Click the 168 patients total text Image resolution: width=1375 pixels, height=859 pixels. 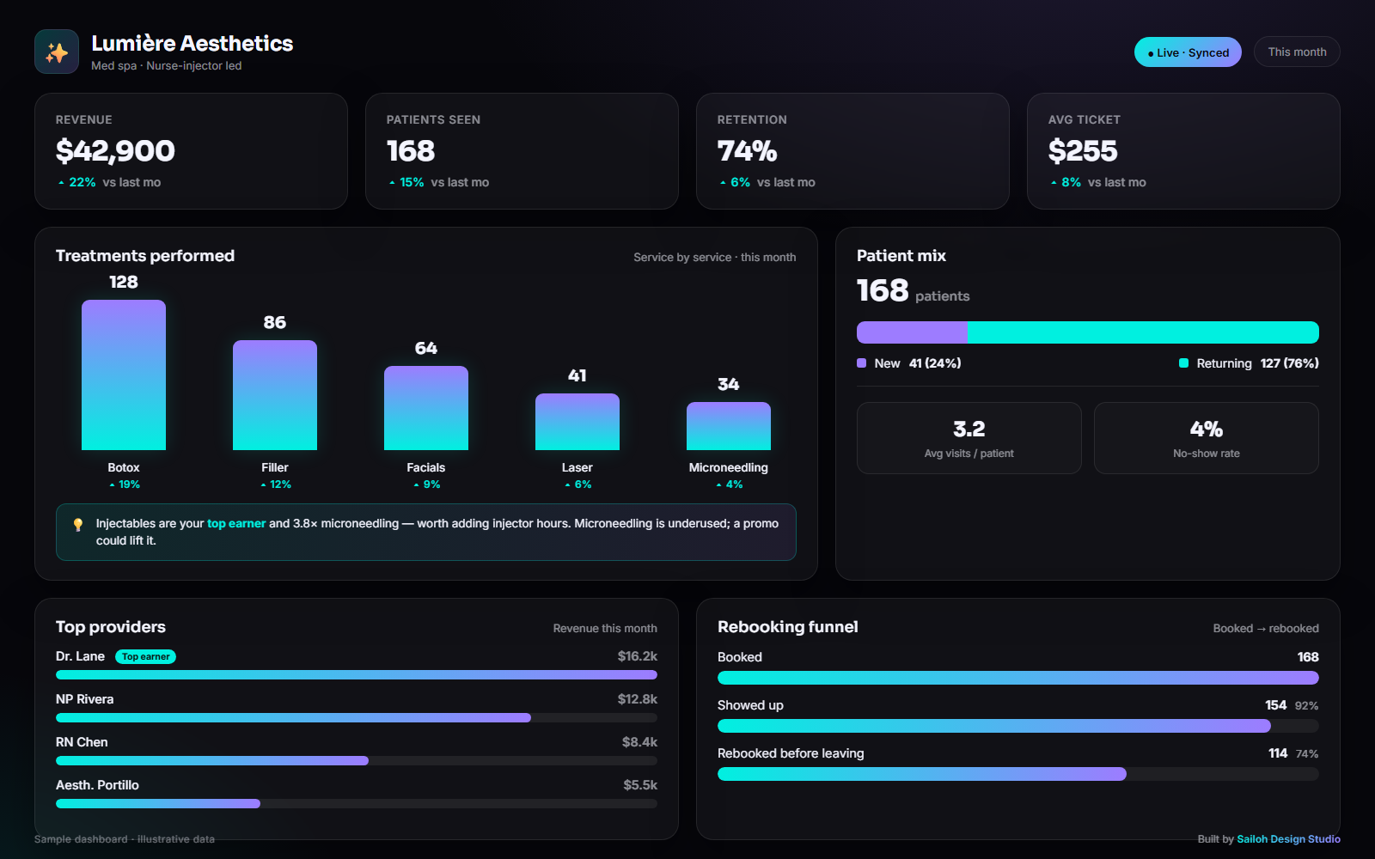coord(913,291)
